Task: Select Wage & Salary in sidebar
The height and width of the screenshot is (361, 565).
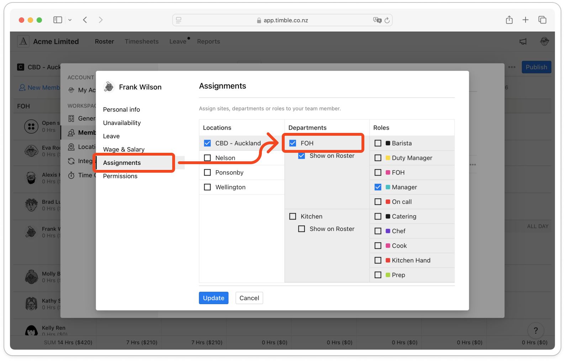Action: pyautogui.click(x=124, y=150)
